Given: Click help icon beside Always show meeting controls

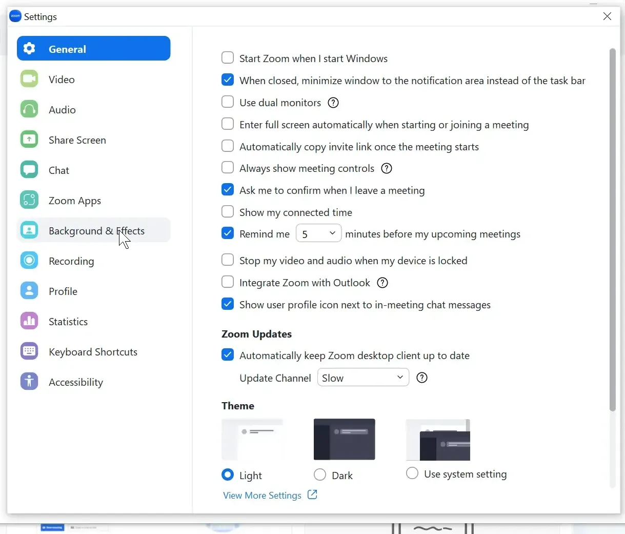Looking at the screenshot, I should click(387, 168).
